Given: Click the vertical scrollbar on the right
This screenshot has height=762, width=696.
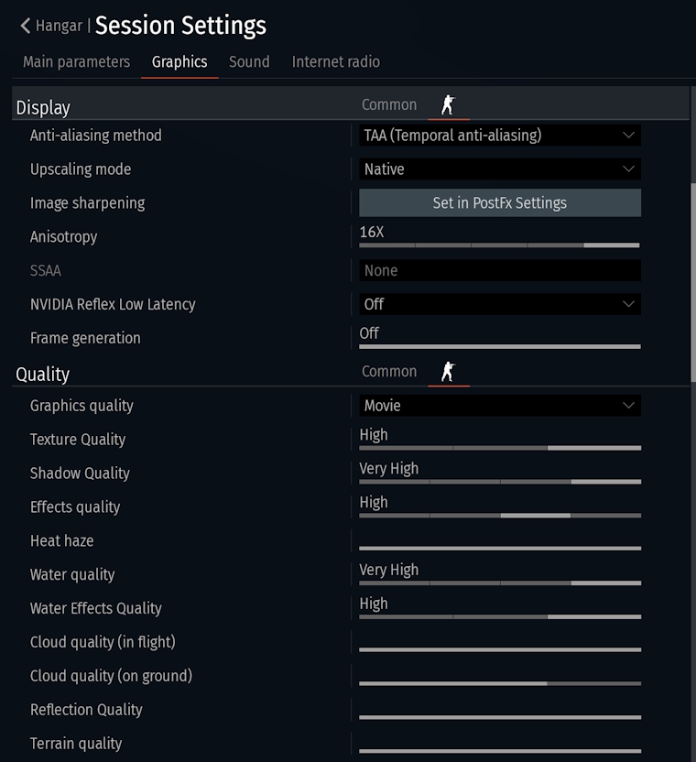Looking at the screenshot, I should coord(693,282).
